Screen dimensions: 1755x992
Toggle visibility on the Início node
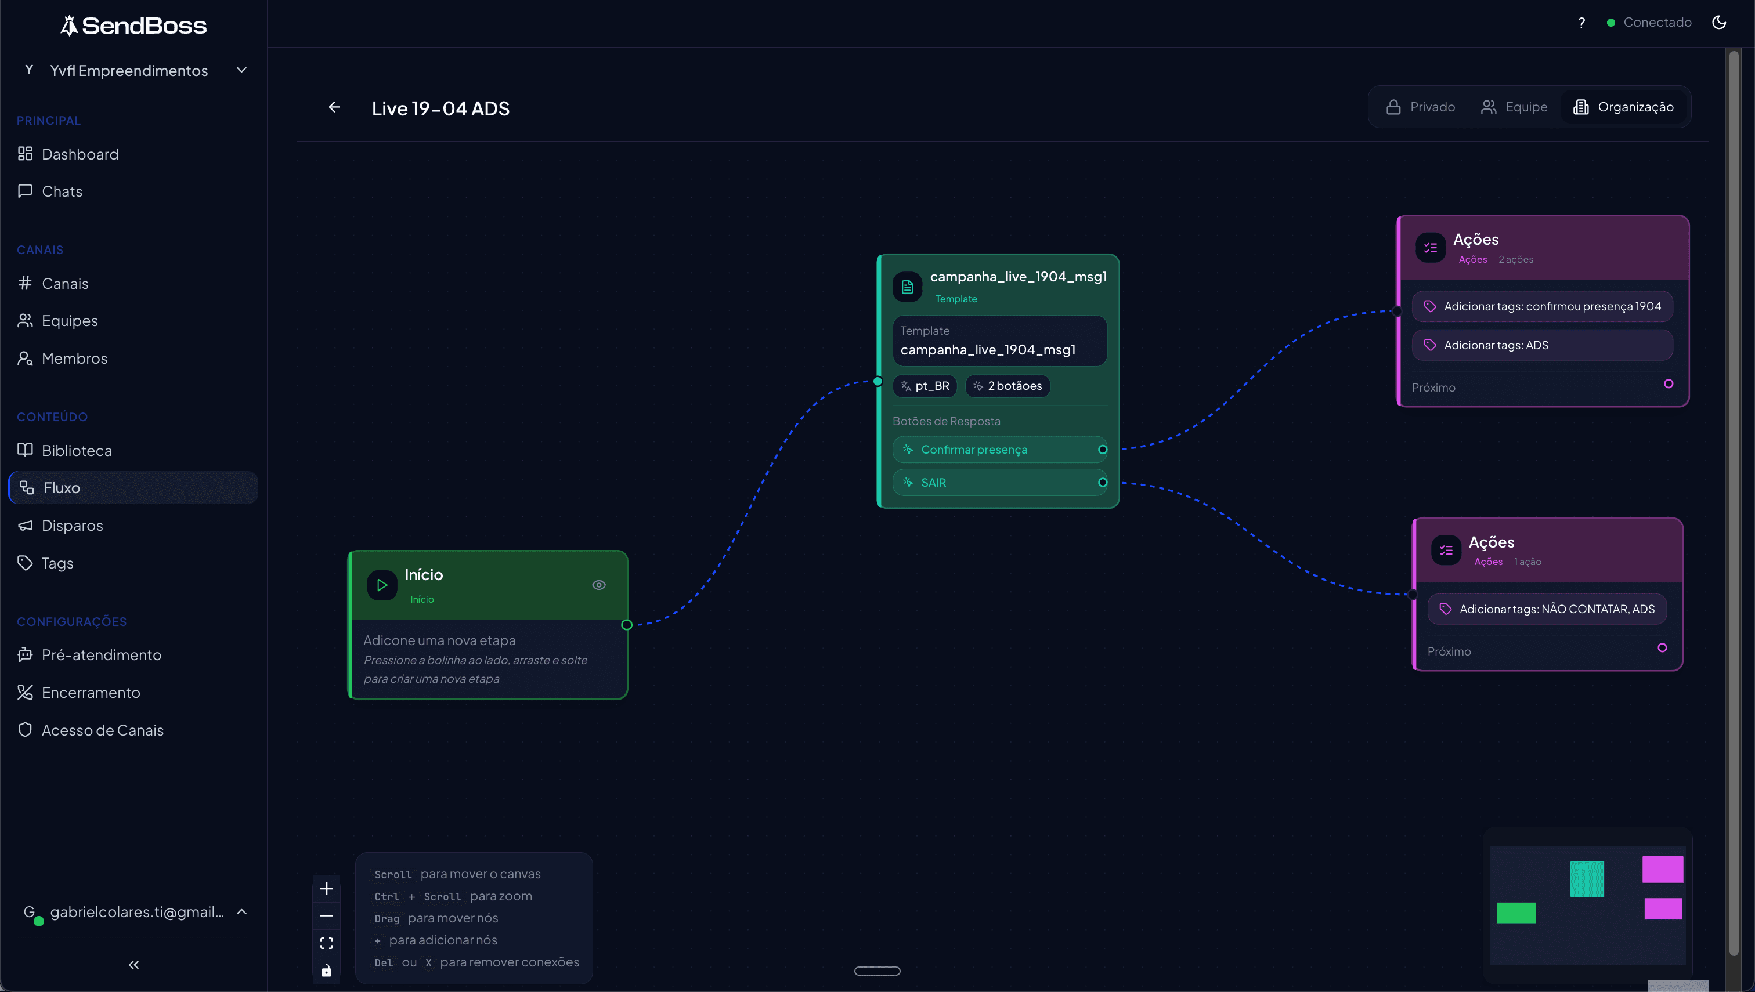[x=598, y=585]
